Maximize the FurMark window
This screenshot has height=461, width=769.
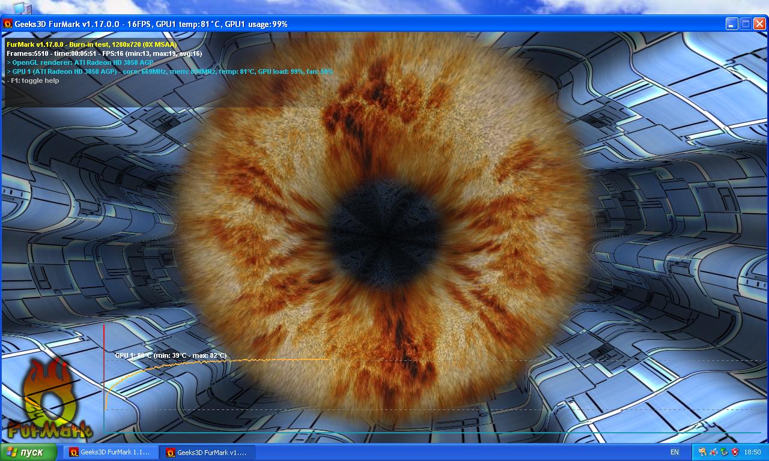point(746,24)
